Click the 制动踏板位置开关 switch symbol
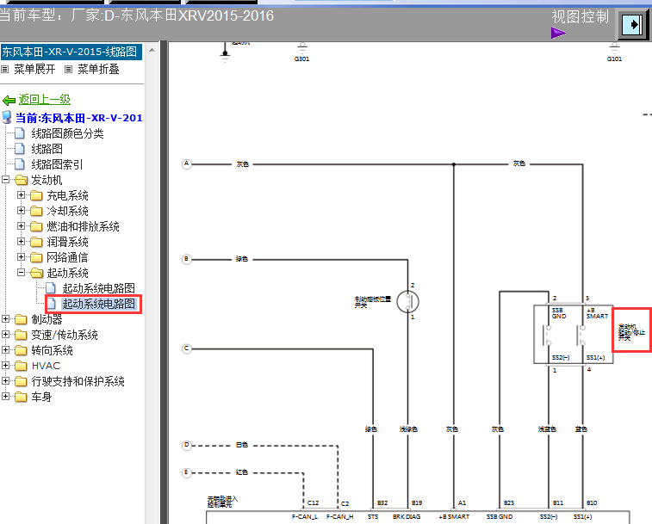Image resolution: width=652 pixels, height=524 pixels. [407, 302]
